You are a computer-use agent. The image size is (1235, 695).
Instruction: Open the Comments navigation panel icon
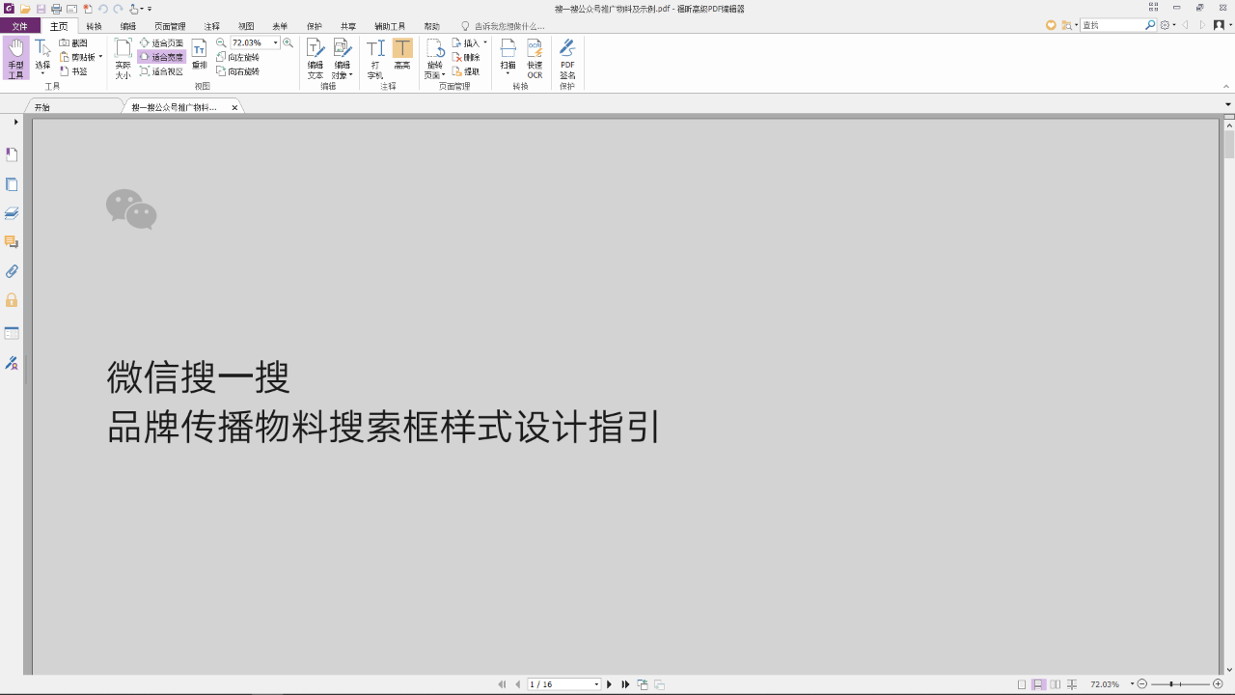tap(12, 242)
